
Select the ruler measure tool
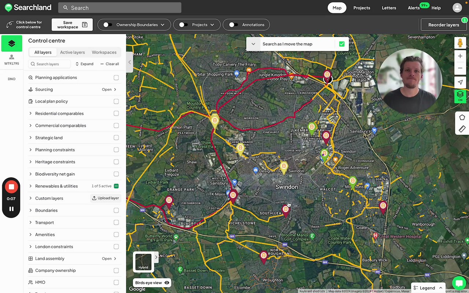point(462,129)
